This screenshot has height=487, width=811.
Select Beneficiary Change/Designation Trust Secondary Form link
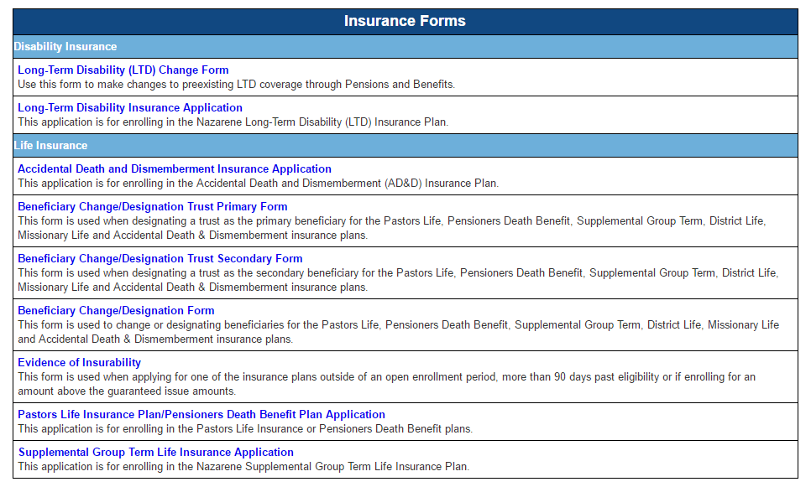(160, 259)
